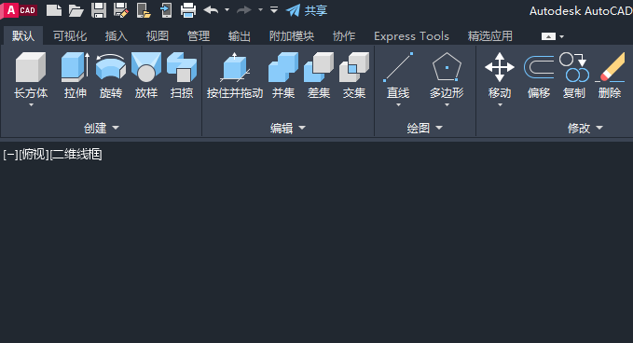This screenshot has height=343, width=633.
Task: Click the 删除 erase tool
Action: point(610,75)
